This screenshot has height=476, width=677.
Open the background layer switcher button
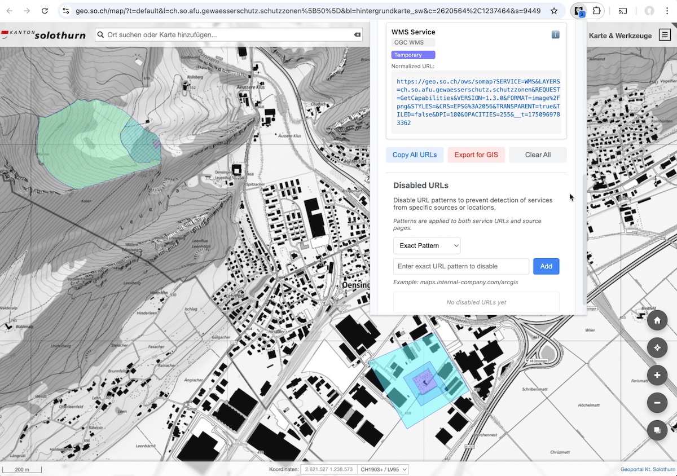[x=657, y=430]
